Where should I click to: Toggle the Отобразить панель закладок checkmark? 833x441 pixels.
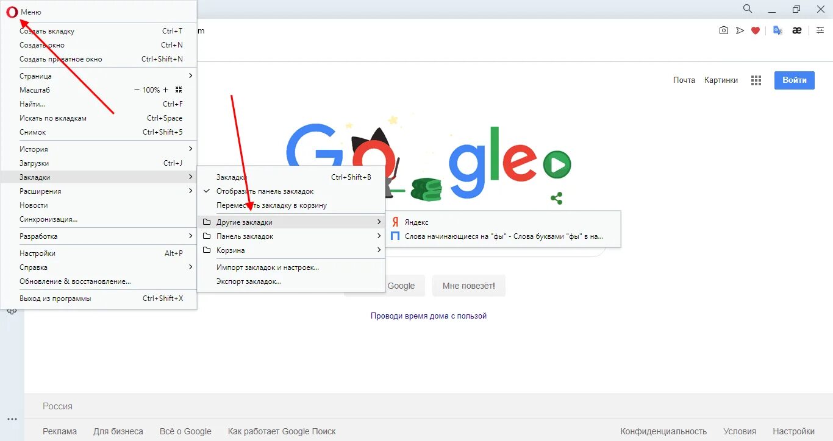click(207, 191)
